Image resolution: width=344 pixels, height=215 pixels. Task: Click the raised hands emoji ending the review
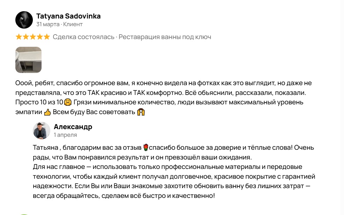(141, 113)
